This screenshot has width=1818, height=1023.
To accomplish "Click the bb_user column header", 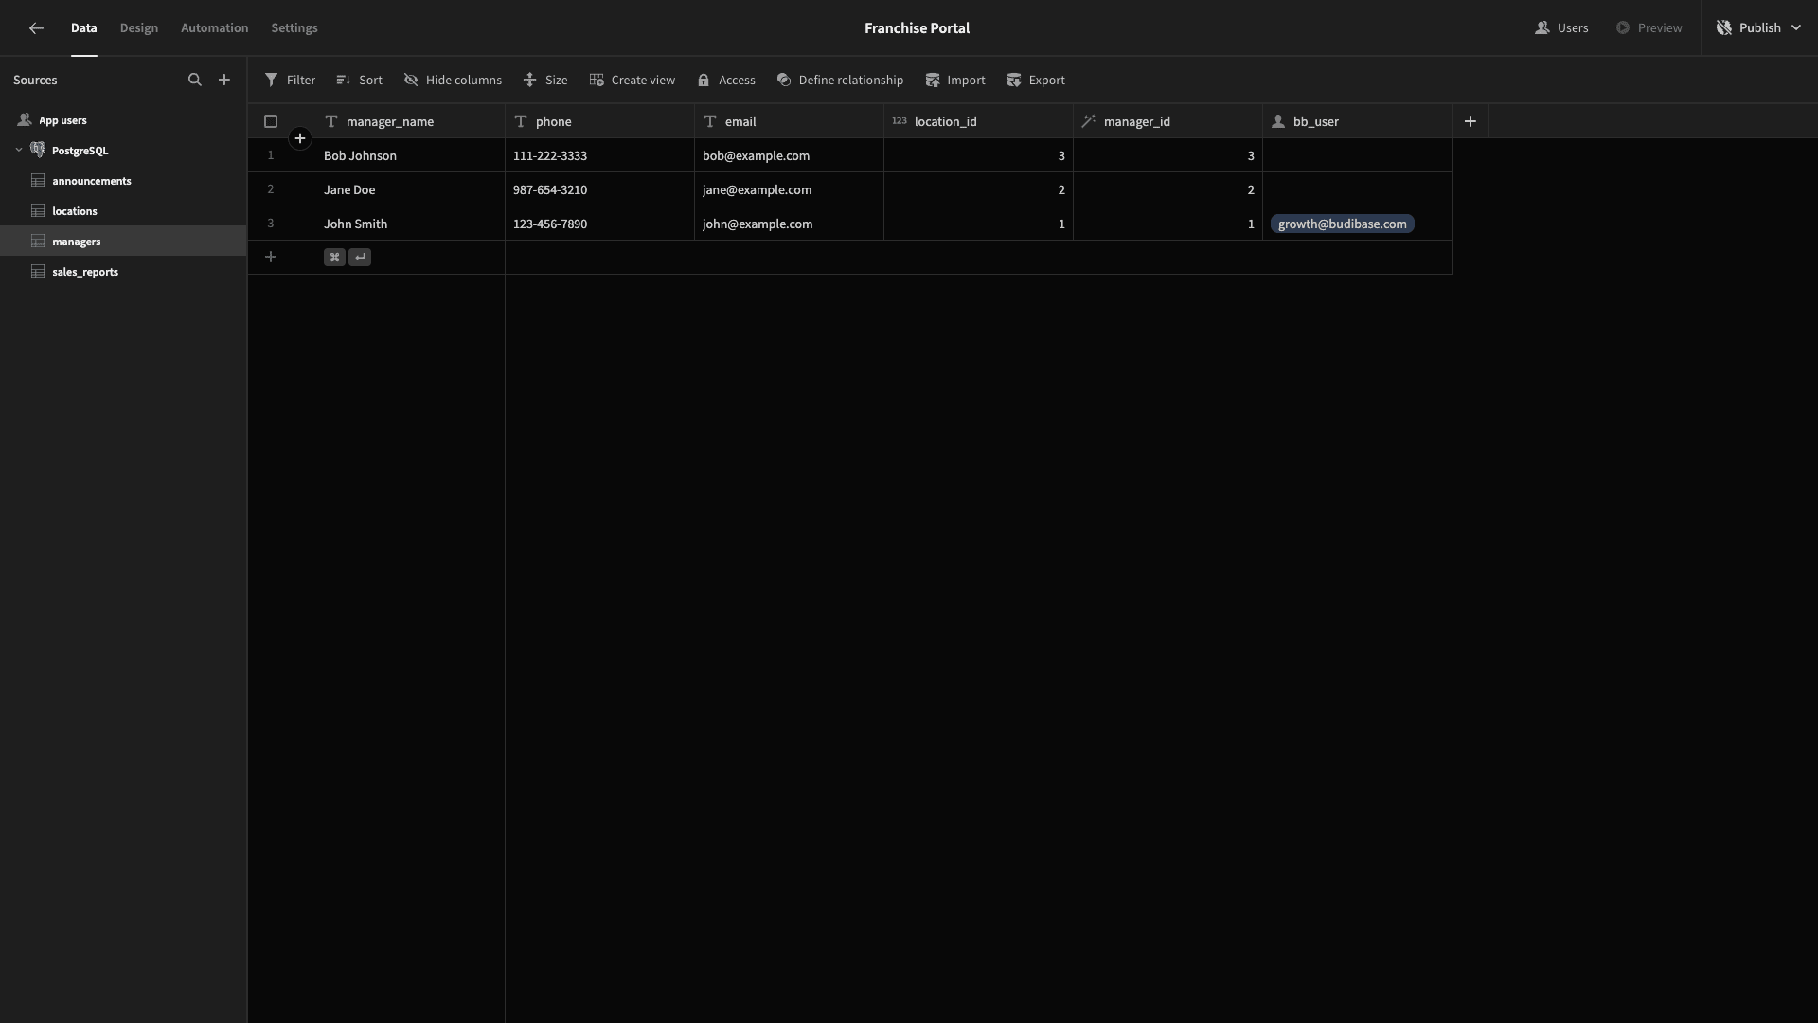I will coord(1357,121).
